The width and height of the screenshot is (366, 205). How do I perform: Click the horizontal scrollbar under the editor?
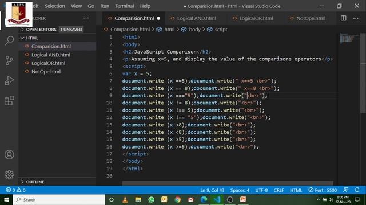[228, 183]
